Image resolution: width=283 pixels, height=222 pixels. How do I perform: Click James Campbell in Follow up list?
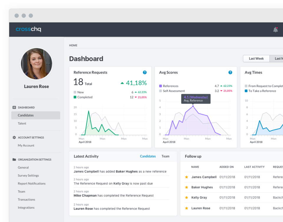pyautogui.click(x=204, y=177)
